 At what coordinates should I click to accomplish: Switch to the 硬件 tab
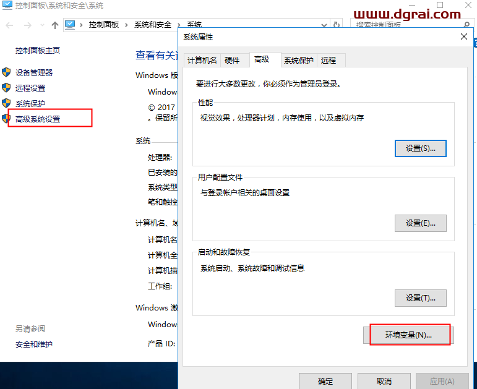coord(232,60)
